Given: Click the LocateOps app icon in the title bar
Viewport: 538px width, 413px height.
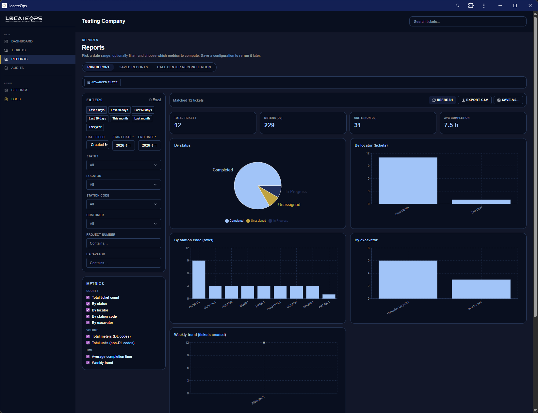Looking at the screenshot, I should click(4, 6).
